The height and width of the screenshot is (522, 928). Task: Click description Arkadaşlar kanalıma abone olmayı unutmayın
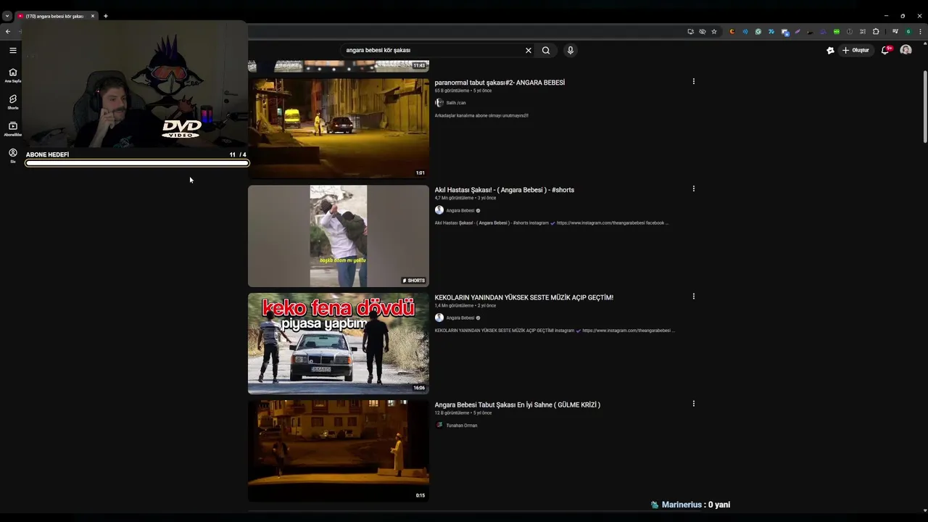click(x=481, y=116)
